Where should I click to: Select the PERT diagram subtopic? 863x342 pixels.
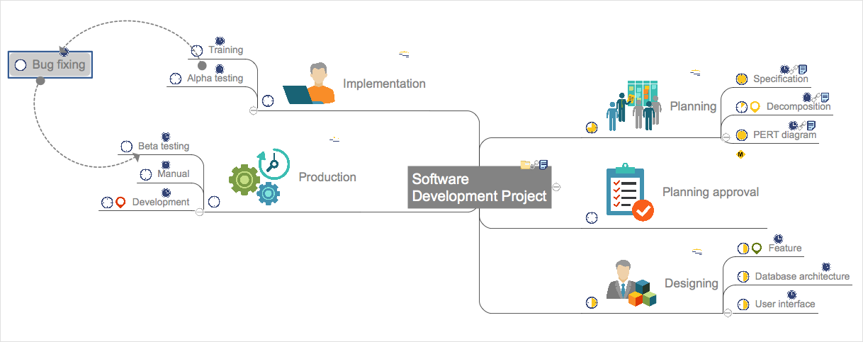784,135
